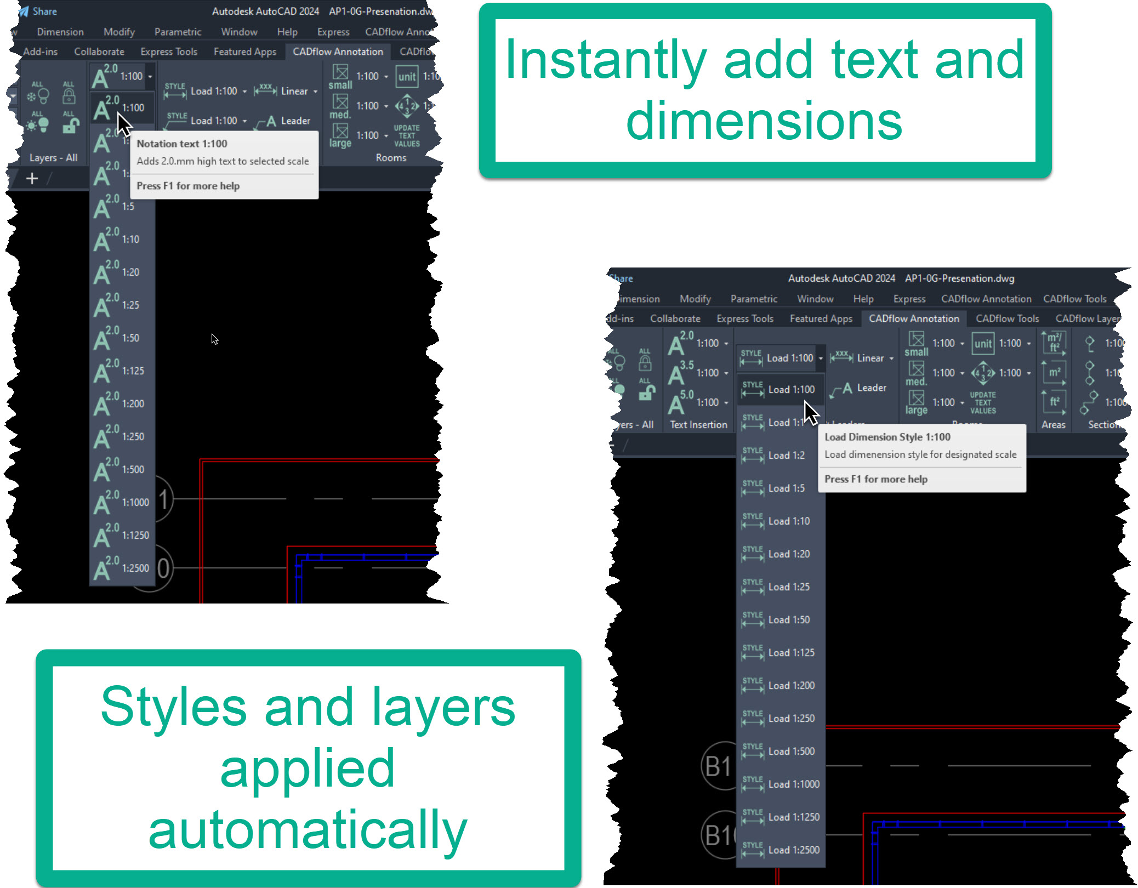The image size is (1138, 888).
Task: Expand the 5.0 text scale dropdown arrow
Action: click(x=726, y=403)
